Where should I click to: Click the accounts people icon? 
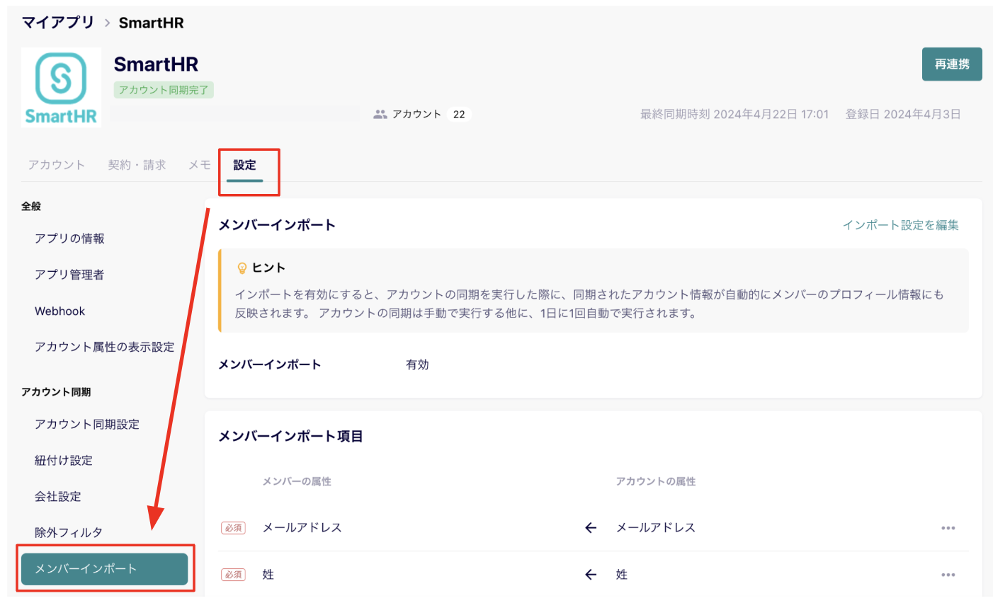click(x=380, y=114)
